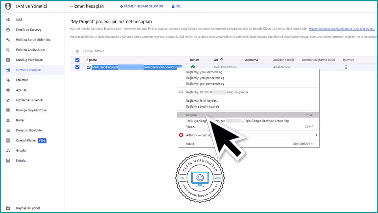The width and height of the screenshot is (378, 213).
Task: Click HİZMET HESABI OLUŞTUR button
Action: (x=141, y=6)
